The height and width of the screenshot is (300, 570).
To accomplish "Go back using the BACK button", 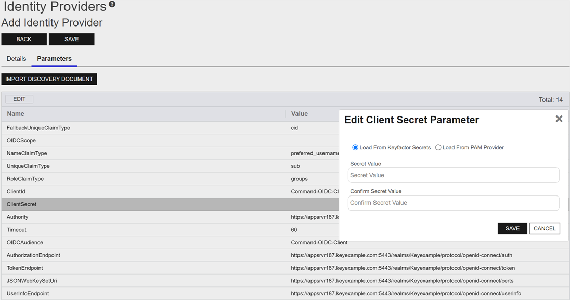I will point(24,40).
